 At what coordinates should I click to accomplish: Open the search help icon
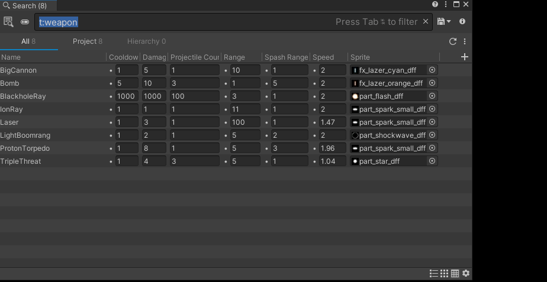[435, 4]
